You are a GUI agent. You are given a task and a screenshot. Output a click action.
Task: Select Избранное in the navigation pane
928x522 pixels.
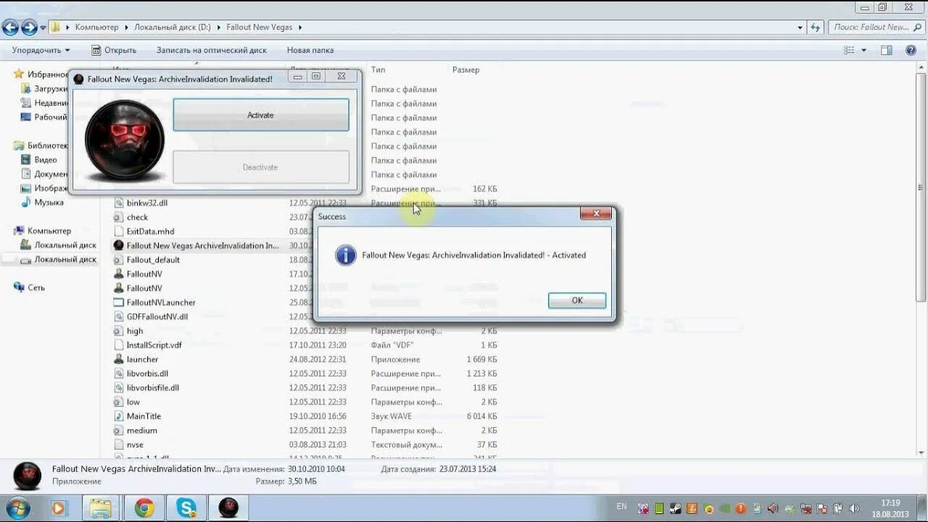(47, 75)
